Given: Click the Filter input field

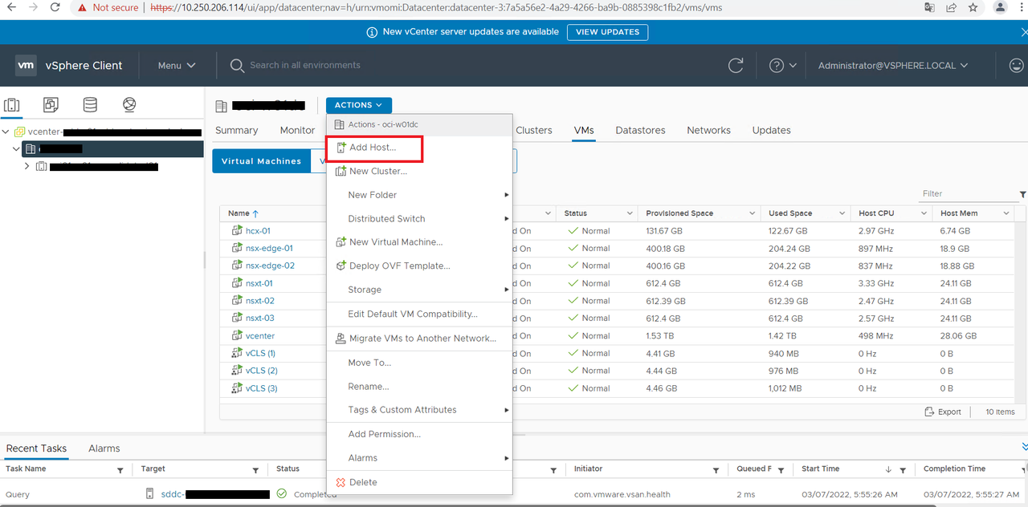Looking at the screenshot, I should tap(968, 193).
